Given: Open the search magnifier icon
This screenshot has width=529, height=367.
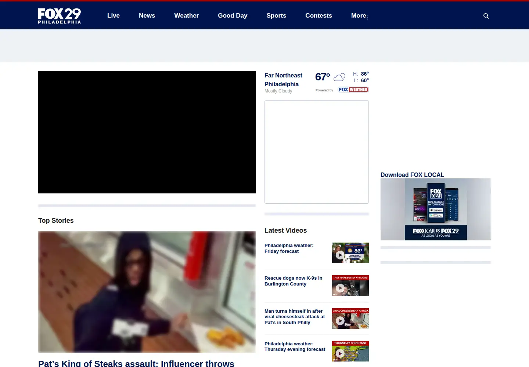Looking at the screenshot, I should click(x=486, y=16).
